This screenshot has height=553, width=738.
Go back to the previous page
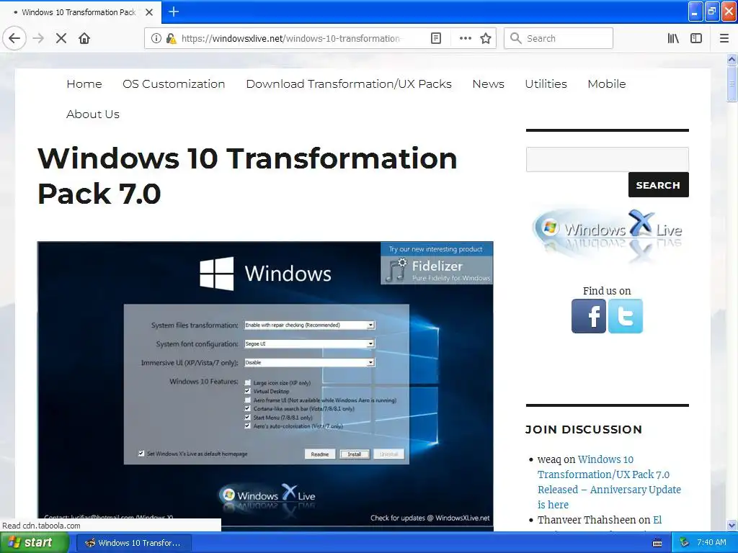14,38
